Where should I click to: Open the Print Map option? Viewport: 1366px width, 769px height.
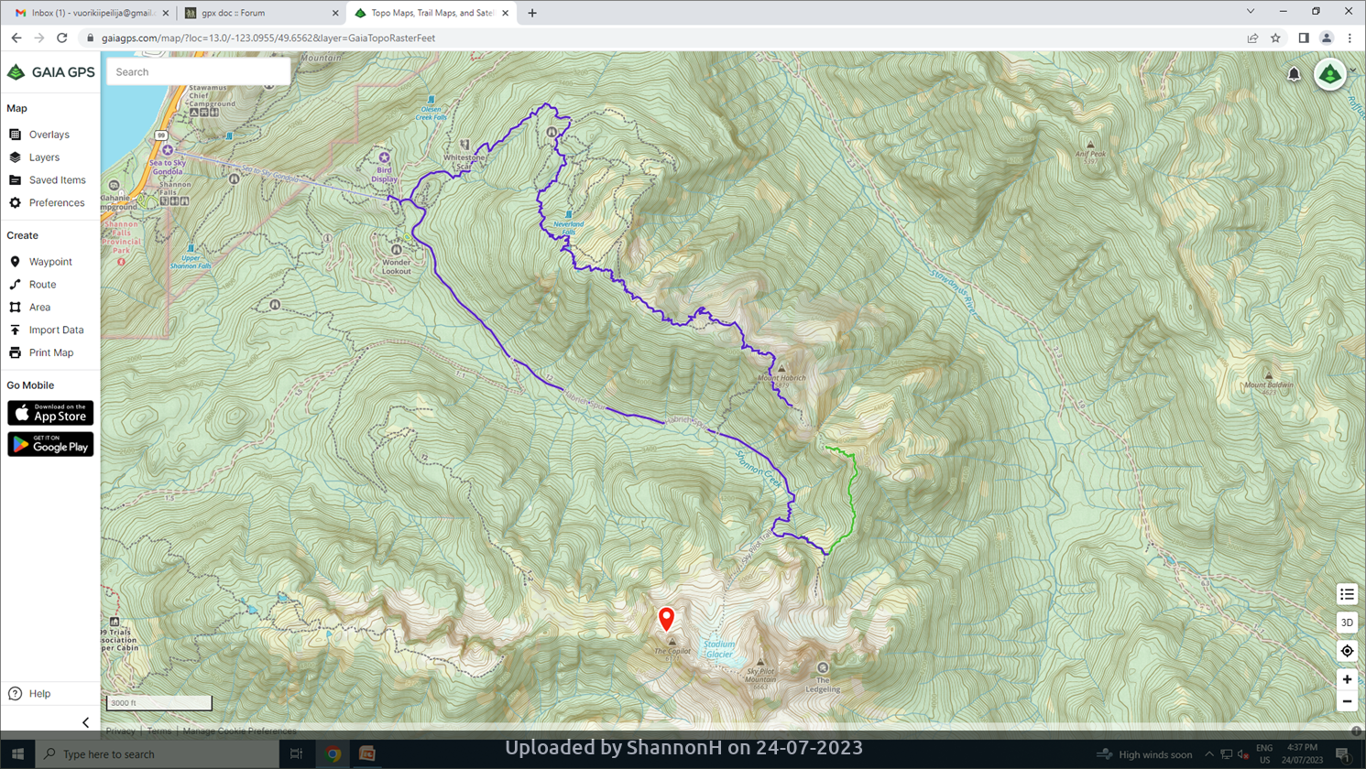pyautogui.click(x=50, y=352)
